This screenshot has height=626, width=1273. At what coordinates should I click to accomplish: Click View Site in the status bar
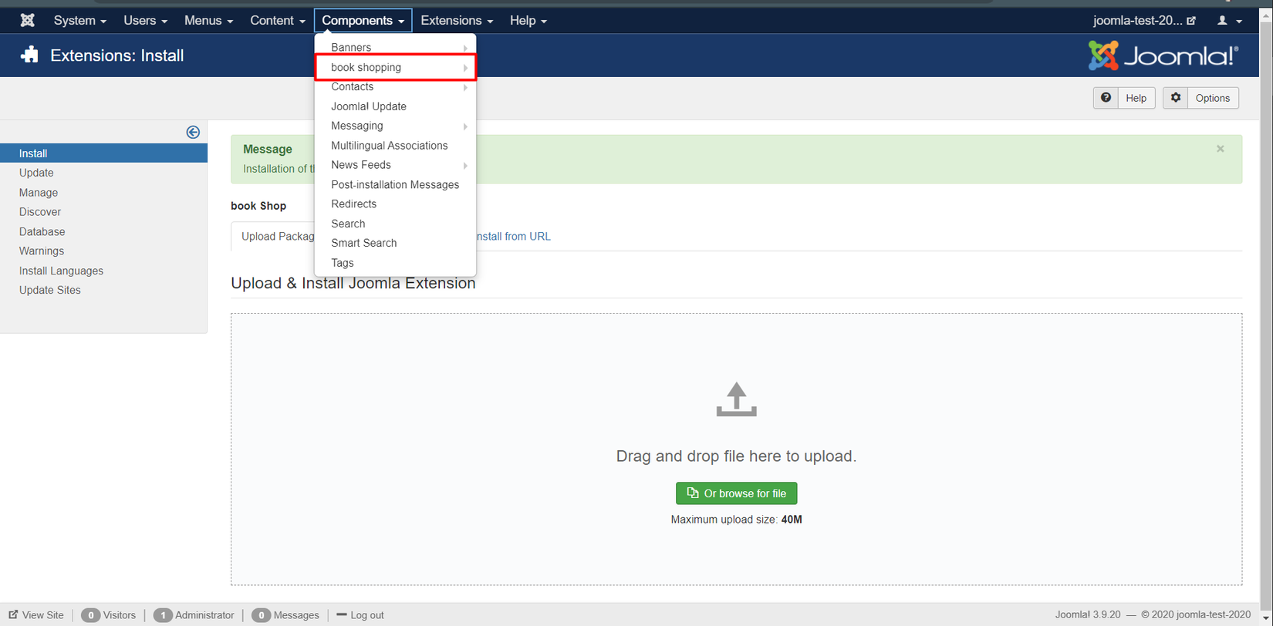tap(36, 615)
